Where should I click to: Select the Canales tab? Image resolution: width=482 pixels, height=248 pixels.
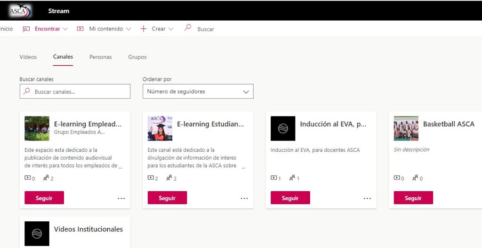click(x=63, y=57)
